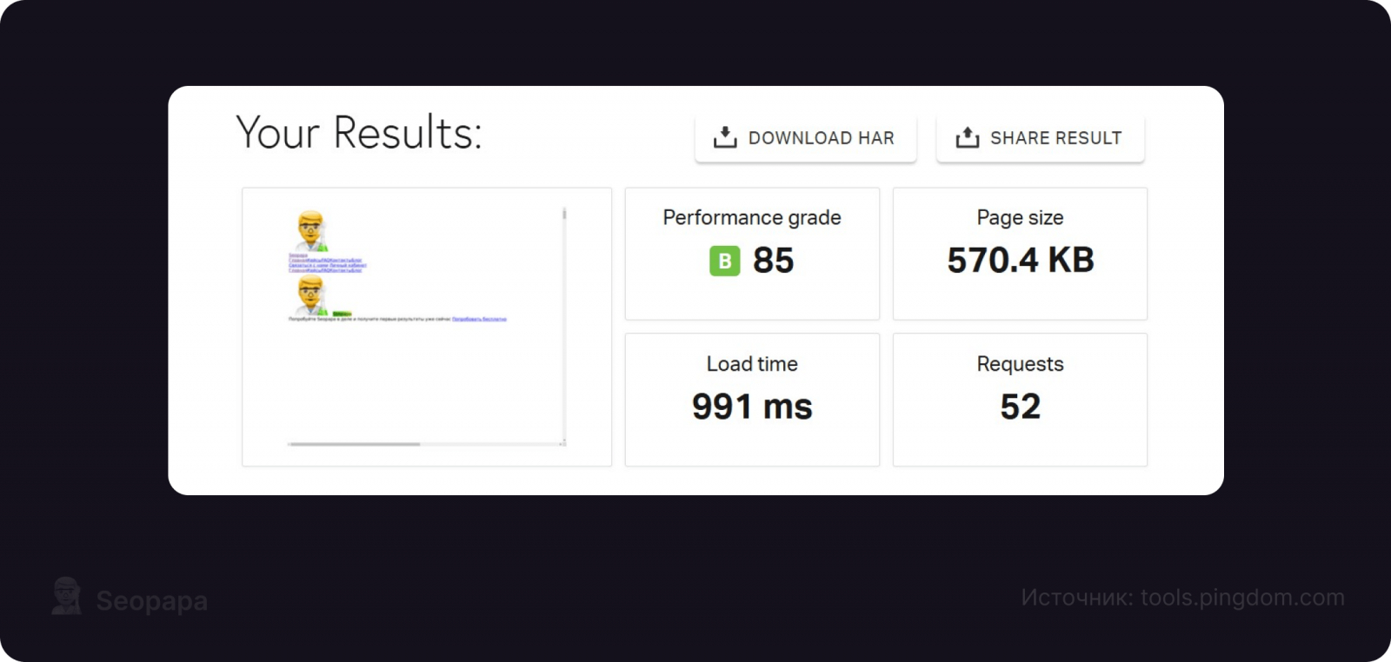The height and width of the screenshot is (662, 1391).
Task: Click the Download HAR button
Action: point(805,138)
